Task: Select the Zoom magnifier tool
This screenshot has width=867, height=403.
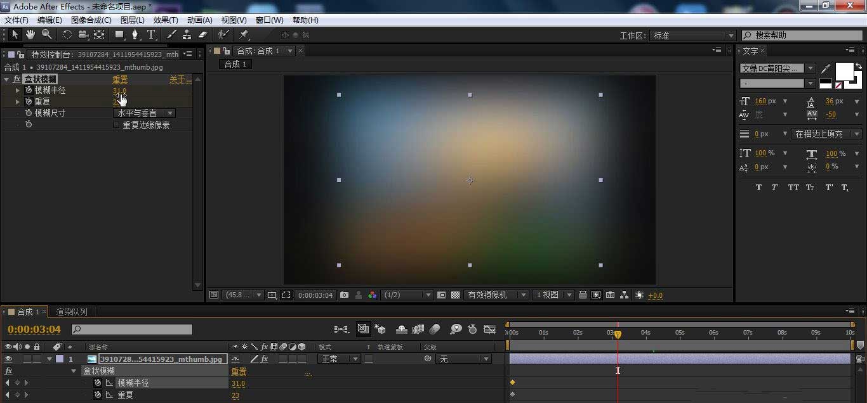Action: tap(46, 35)
